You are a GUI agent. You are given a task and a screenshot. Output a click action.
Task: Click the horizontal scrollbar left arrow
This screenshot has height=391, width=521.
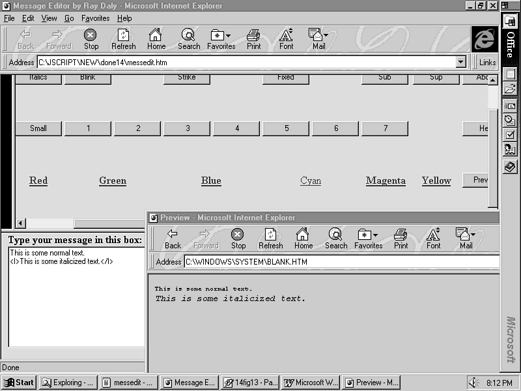[21, 223]
